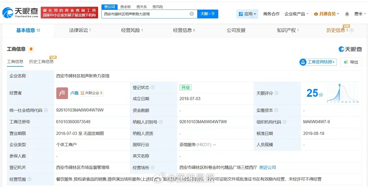
Task: Open notification bell in top bar
Action: (x=347, y=14)
